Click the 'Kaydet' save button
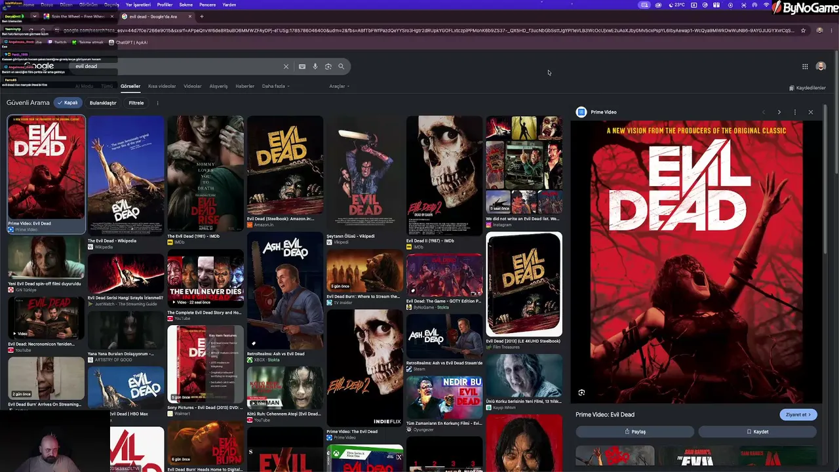Image resolution: width=839 pixels, height=472 pixels. 758,431
